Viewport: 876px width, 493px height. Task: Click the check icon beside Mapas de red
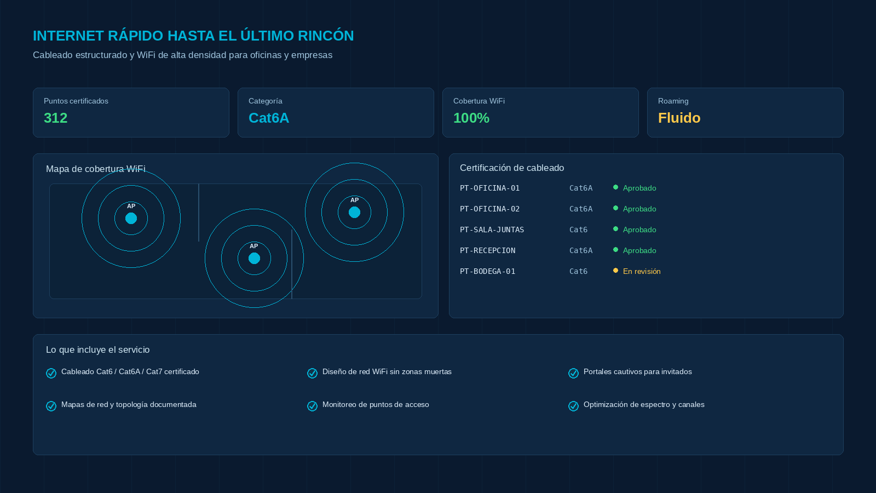(x=51, y=406)
